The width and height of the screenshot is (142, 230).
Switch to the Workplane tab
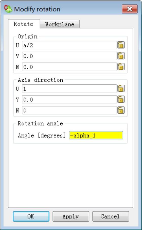coord(60,24)
